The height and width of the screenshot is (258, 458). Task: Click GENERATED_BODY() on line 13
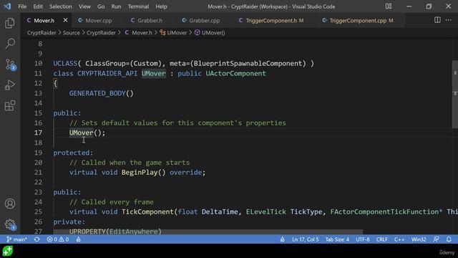[x=102, y=93]
